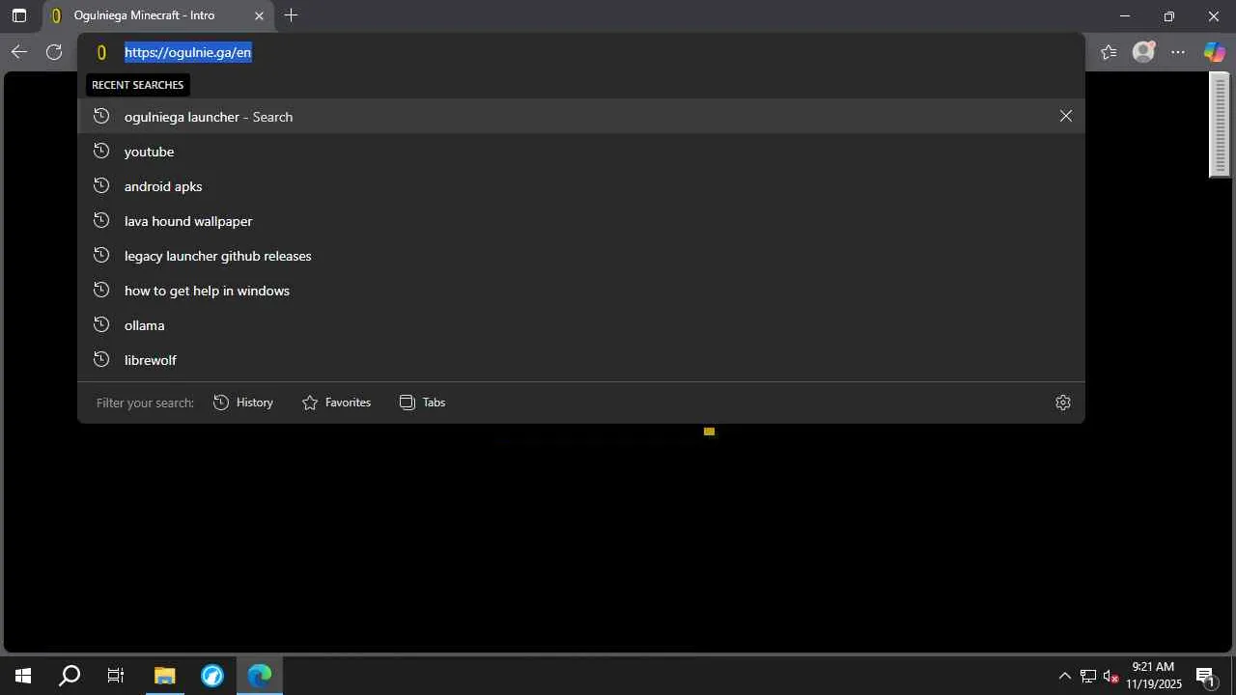Choose 'ogulniega launcher' recent search
The height and width of the screenshot is (695, 1236).
[x=581, y=116]
